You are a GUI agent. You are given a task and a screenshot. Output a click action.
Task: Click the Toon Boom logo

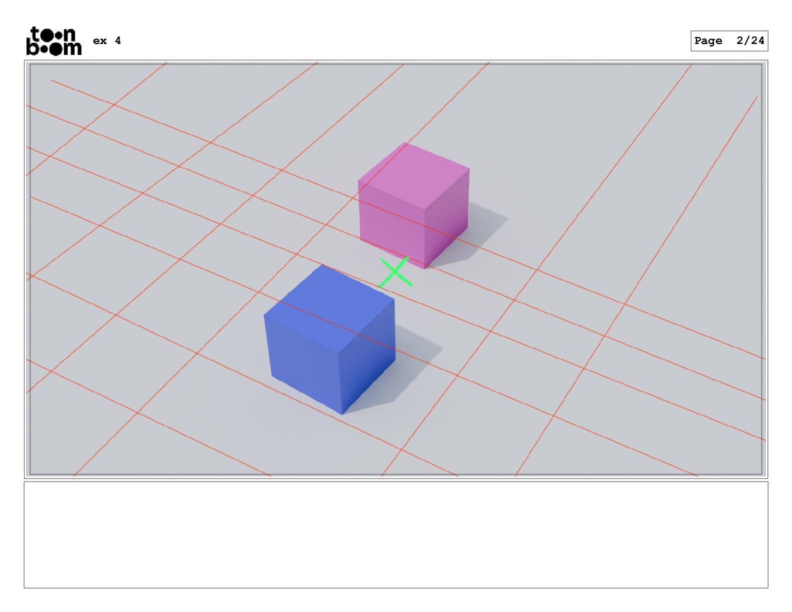click(x=54, y=41)
